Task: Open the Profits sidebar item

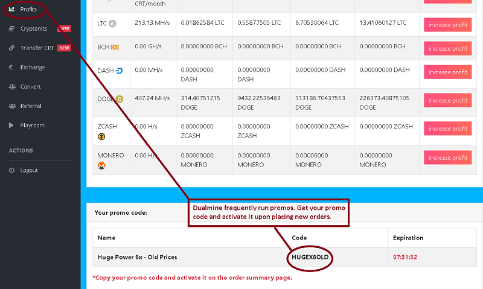Action: tap(28, 9)
